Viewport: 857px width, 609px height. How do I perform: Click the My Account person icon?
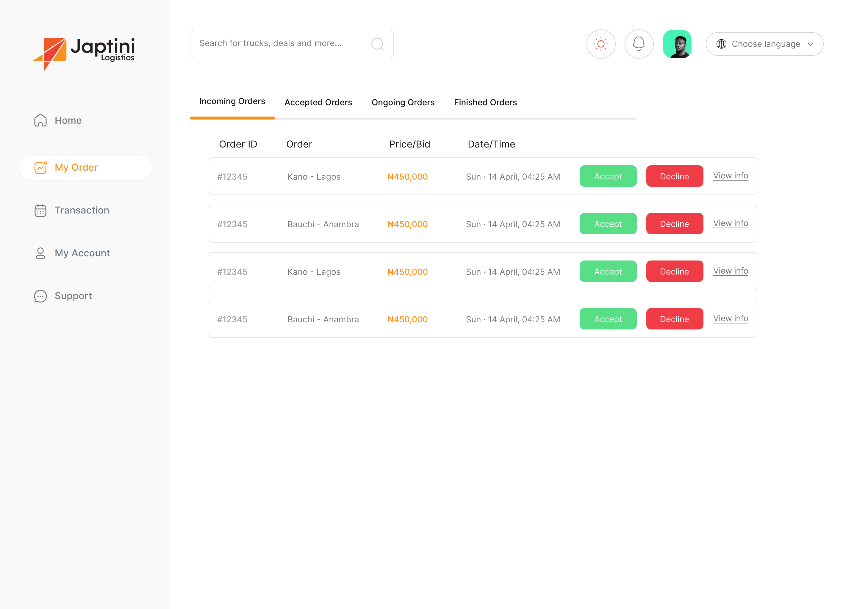40,253
